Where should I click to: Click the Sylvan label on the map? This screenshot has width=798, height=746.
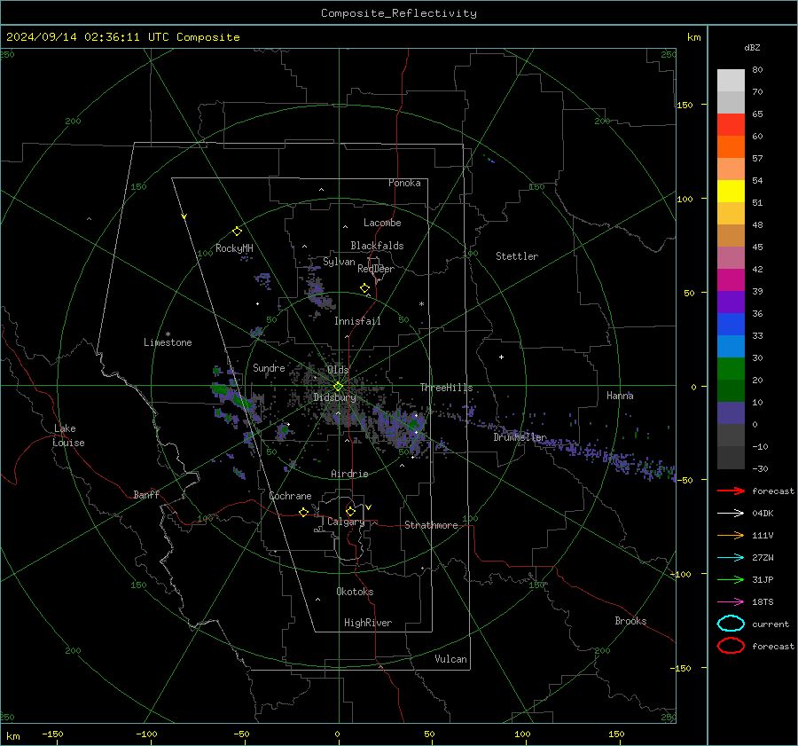pos(339,262)
